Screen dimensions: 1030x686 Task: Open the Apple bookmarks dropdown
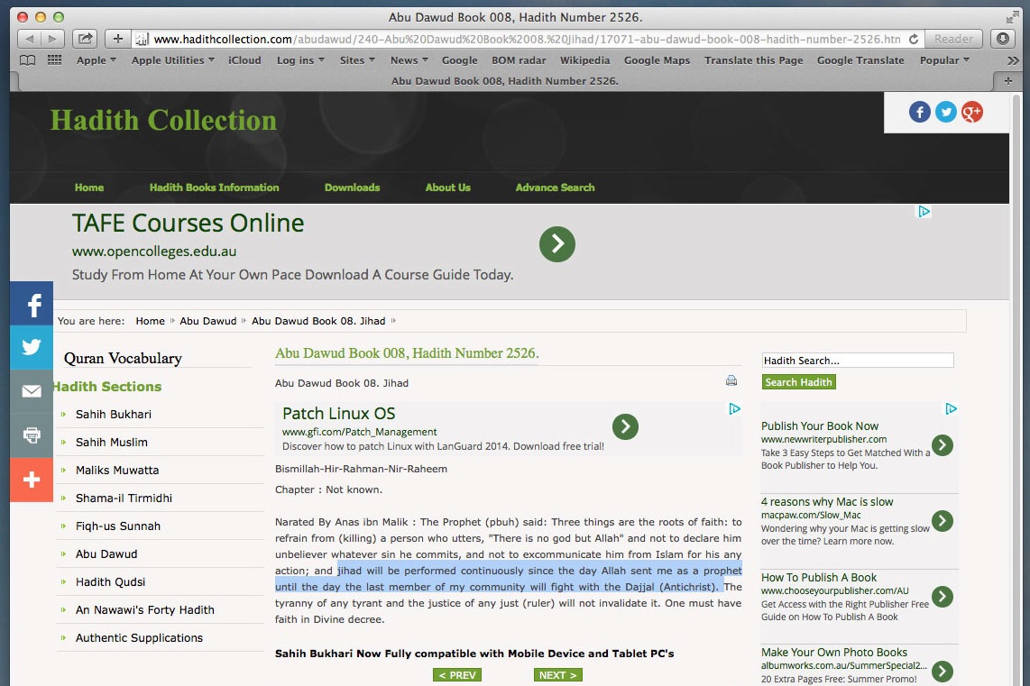[96, 60]
